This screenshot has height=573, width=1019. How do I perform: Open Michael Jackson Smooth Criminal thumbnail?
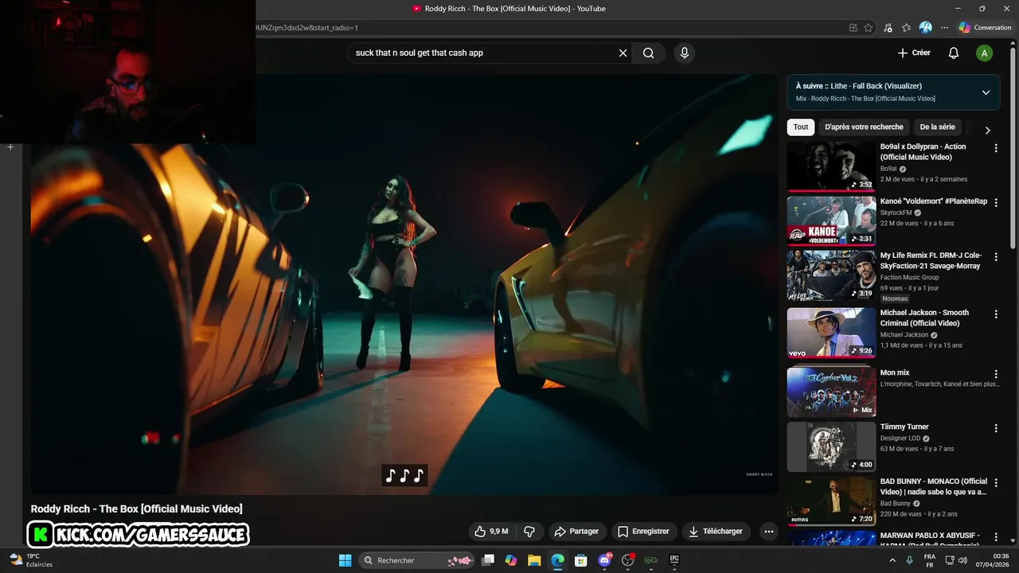pos(831,333)
